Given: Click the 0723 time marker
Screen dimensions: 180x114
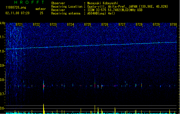Looking at the screenshot, I should [53, 25].
